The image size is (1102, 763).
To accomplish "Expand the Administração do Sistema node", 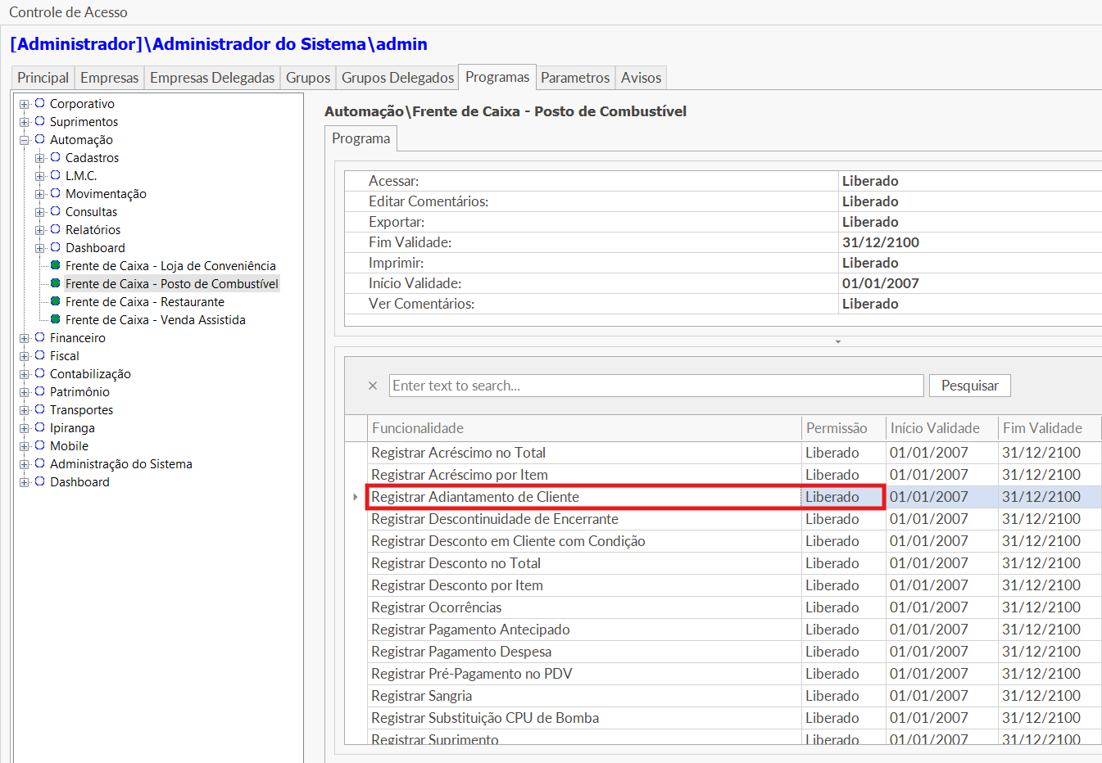I will [x=25, y=464].
